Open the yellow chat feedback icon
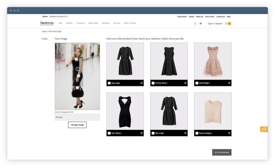This screenshot has width=275, height=167. click(264, 129)
